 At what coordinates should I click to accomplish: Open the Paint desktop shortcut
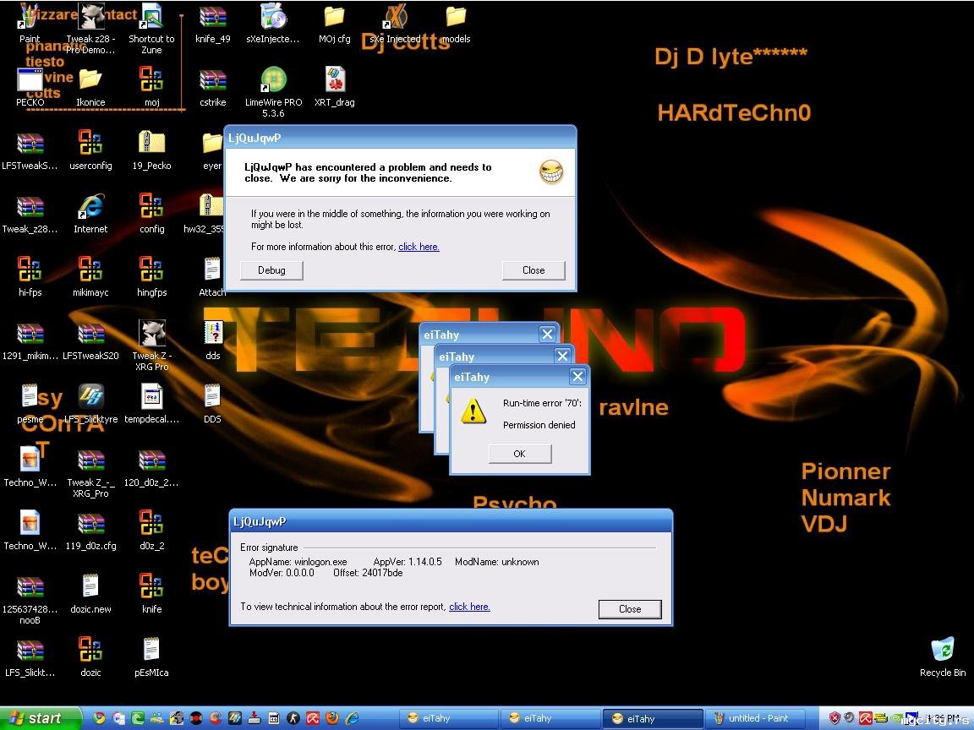30,24
